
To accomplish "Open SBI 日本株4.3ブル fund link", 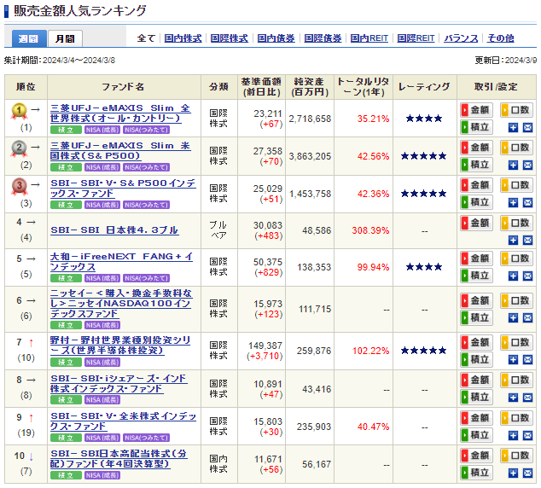I will click(x=114, y=230).
